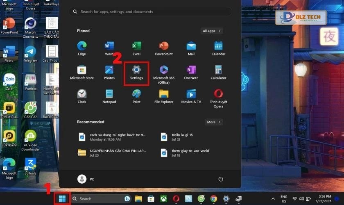Expand the system tray hidden icons chevron
The width and height of the screenshot is (344, 205).
tap(273, 199)
